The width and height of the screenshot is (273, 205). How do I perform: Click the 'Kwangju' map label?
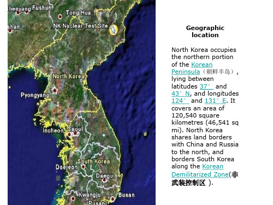(x=90, y=195)
